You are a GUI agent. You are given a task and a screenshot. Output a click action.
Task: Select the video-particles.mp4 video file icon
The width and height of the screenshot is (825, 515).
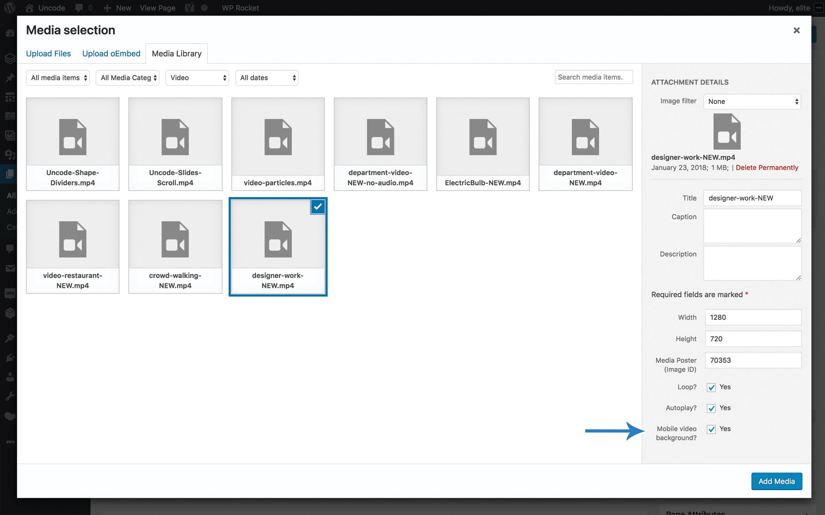tap(278, 137)
